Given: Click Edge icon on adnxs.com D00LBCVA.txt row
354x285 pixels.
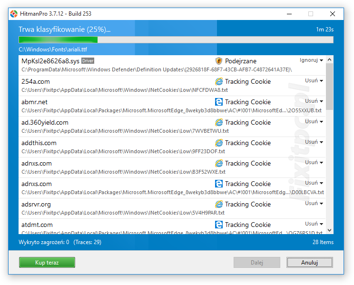Looking at the screenshot, I should [x=218, y=184].
